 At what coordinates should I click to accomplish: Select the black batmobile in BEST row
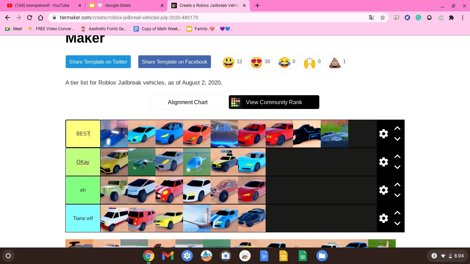tap(307, 134)
